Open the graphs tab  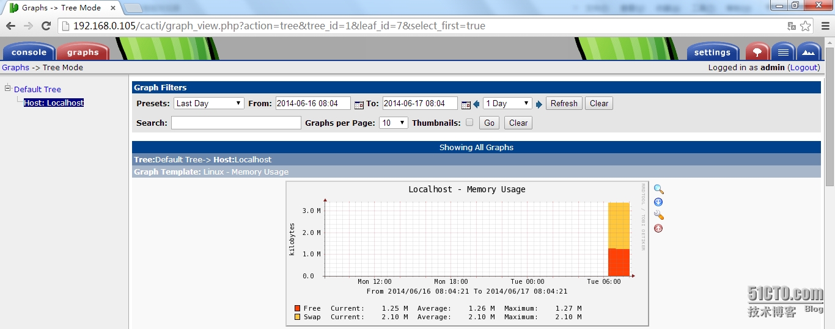pyautogui.click(x=83, y=52)
